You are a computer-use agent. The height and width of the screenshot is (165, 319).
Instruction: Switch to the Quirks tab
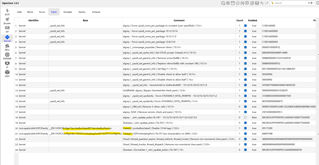click(x=82, y=12)
